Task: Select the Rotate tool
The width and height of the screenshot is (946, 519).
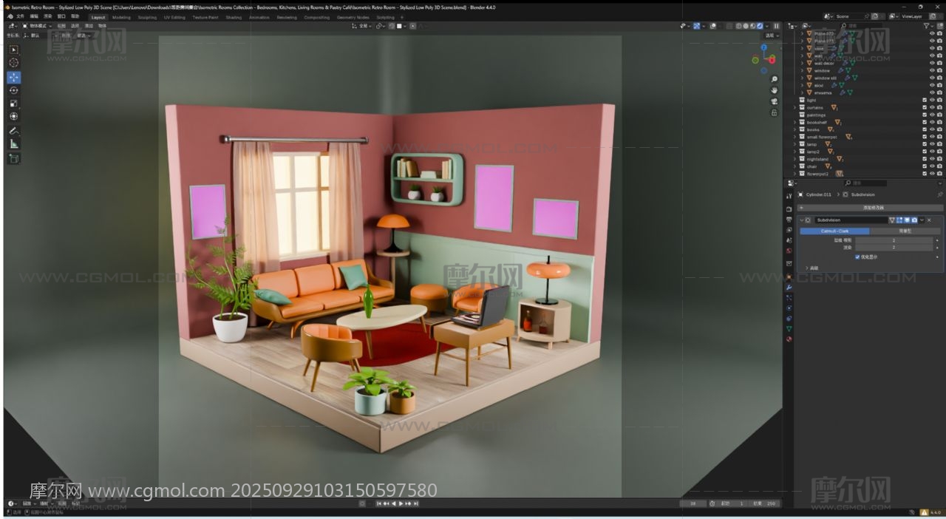Action: click(14, 90)
